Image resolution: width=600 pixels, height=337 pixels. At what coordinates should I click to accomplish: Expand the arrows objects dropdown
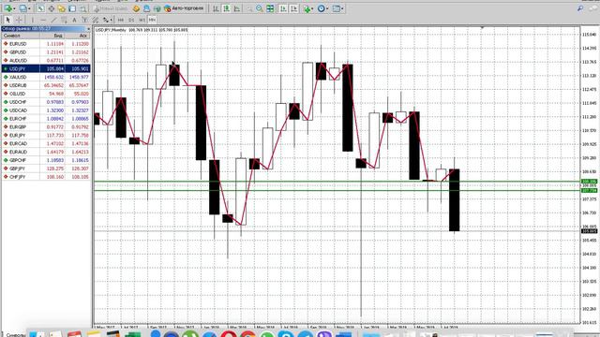pos(112,20)
